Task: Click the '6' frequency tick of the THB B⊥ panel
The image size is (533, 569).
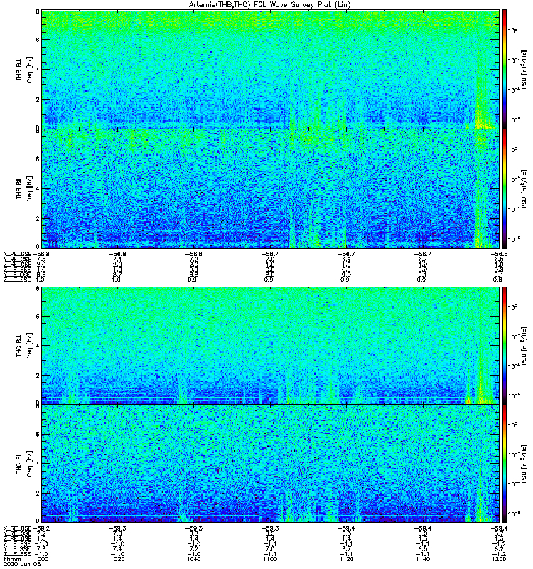Action: (38, 40)
